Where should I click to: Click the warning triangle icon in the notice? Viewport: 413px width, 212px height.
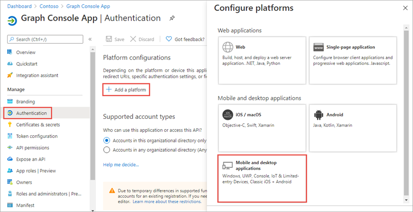[112, 190]
